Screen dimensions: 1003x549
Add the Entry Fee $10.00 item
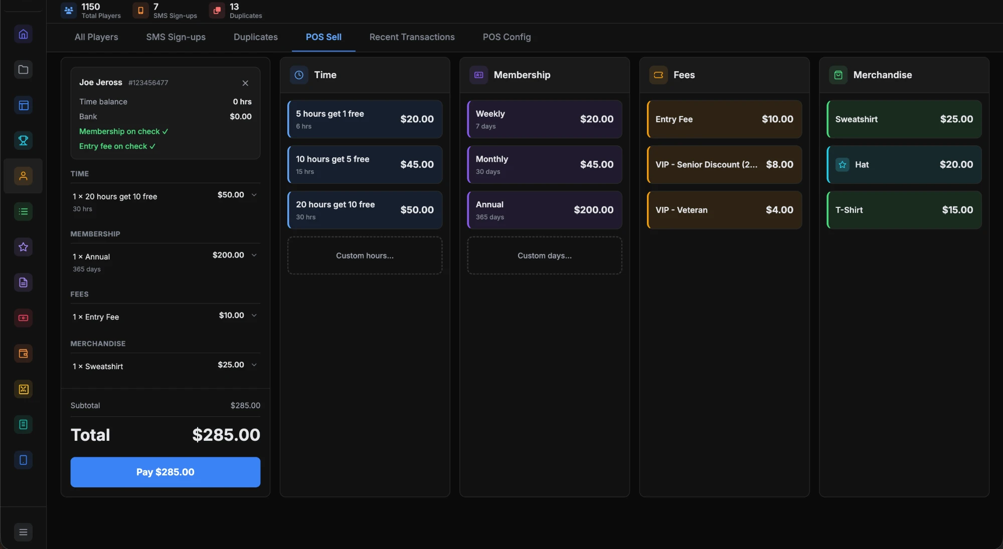[724, 119]
